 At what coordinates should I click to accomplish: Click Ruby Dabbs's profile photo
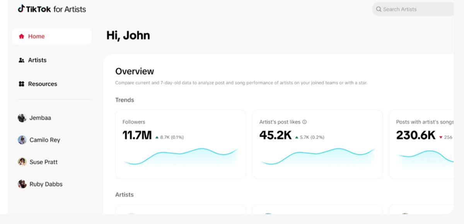[22, 184]
